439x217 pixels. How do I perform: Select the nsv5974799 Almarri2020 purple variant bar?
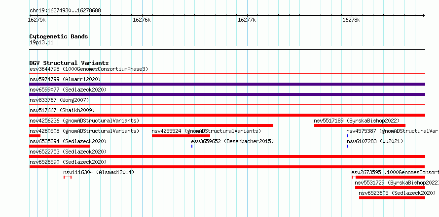pos(227,84)
